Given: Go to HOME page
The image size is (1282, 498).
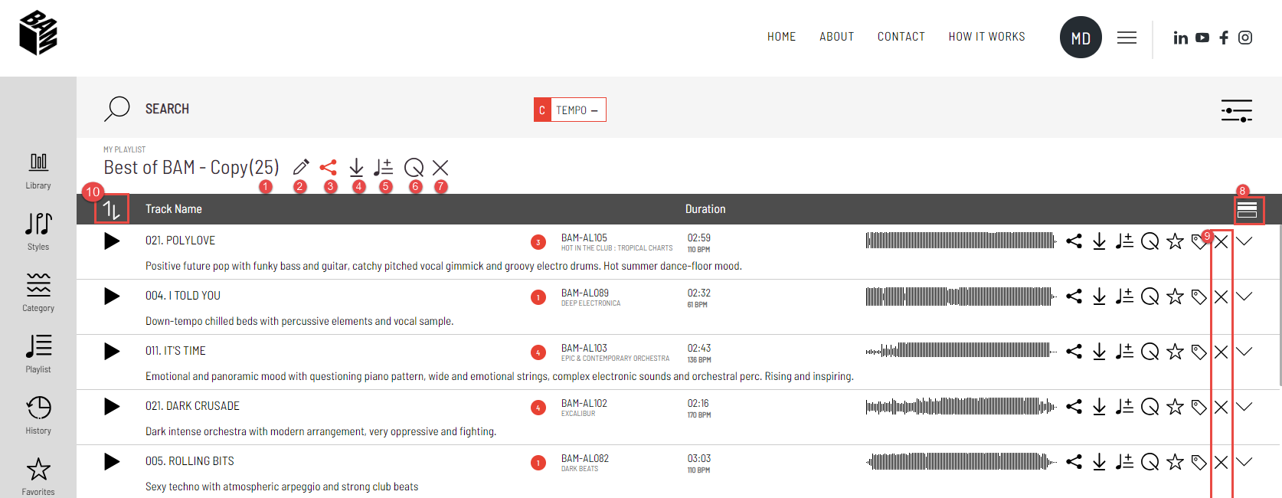Looking at the screenshot, I should [x=782, y=37].
